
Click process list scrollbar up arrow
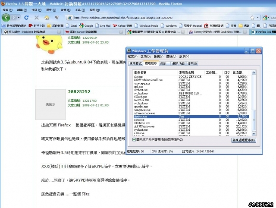pos(254,72)
